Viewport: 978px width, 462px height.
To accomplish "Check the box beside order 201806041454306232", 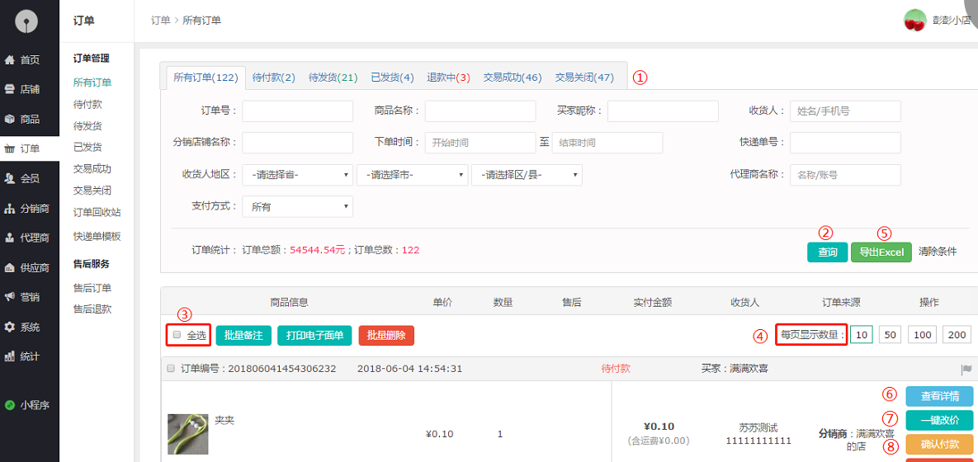I will (171, 369).
